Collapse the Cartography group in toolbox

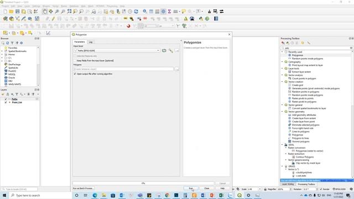coord(282,62)
